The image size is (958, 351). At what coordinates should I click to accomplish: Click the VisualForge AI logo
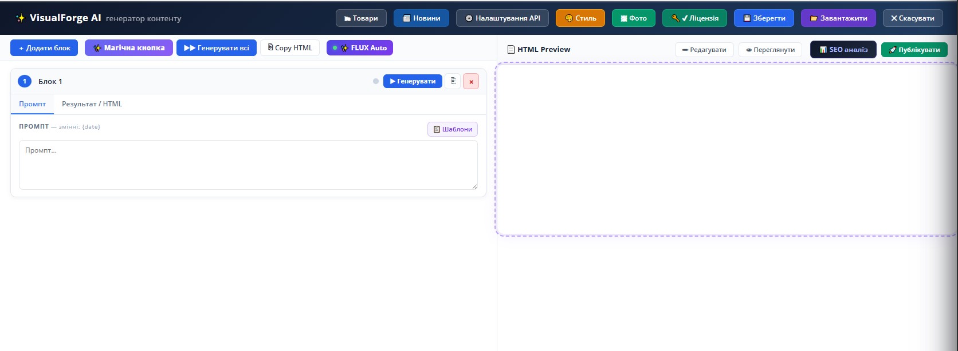click(58, 18)
